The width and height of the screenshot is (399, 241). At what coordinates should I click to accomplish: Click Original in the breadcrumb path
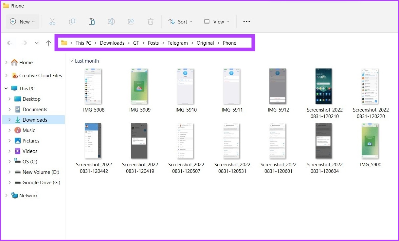205,43
